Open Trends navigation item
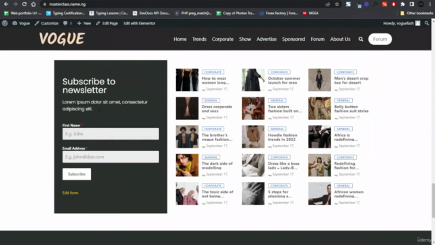Screen dimensions: 435x245 tap(199, 39)
